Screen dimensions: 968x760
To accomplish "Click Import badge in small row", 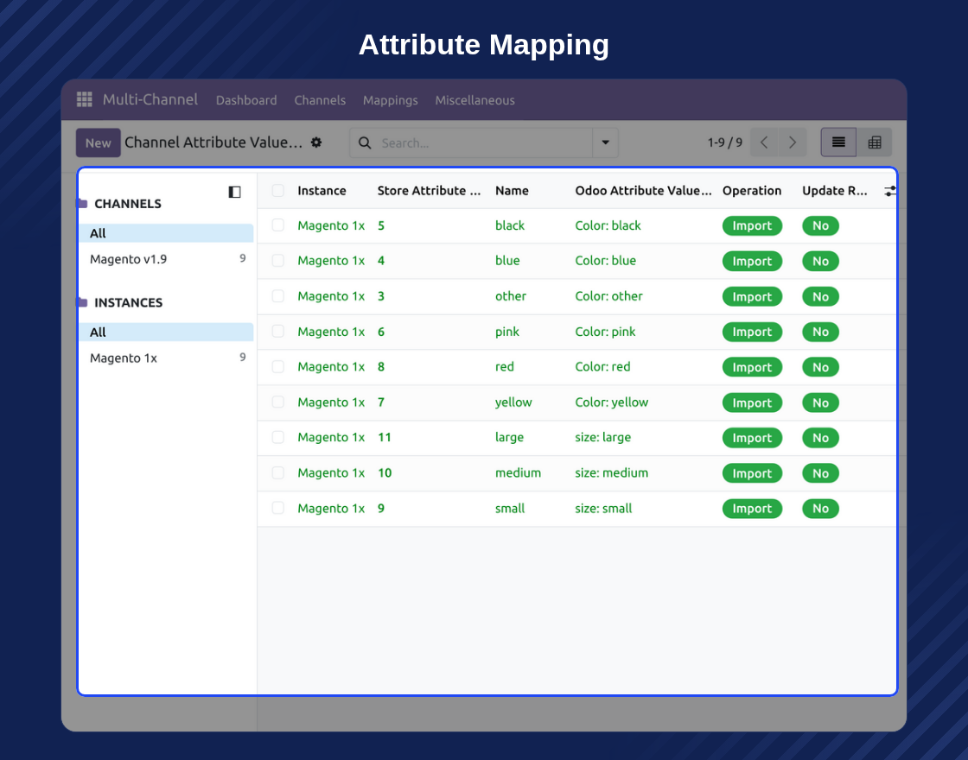I will 752,509.
